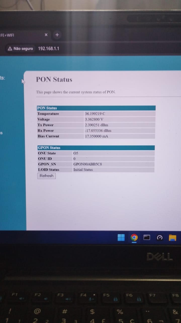Click the Não seguro security warning
This screenshot has width=181, height=323.
(x=21, y=48)
